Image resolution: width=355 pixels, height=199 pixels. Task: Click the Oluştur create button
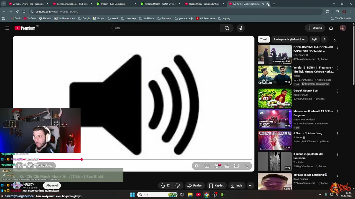pos(315,28)
